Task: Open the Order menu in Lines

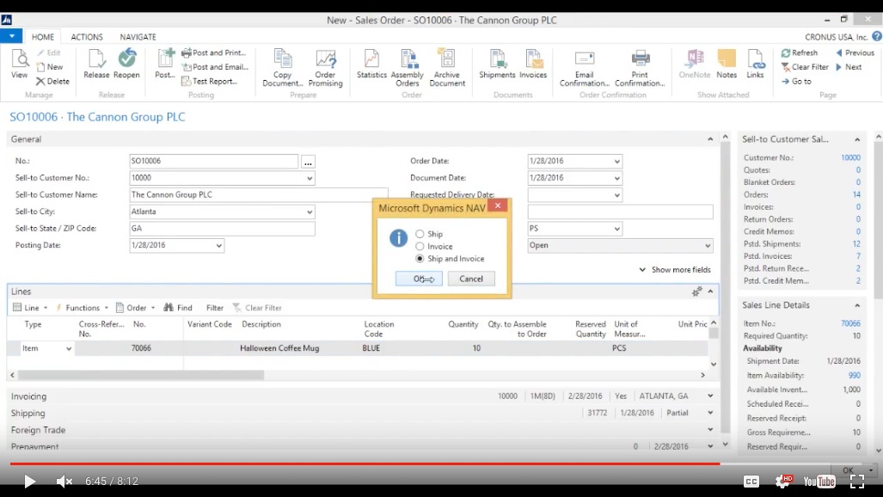Action: [135, 308]
